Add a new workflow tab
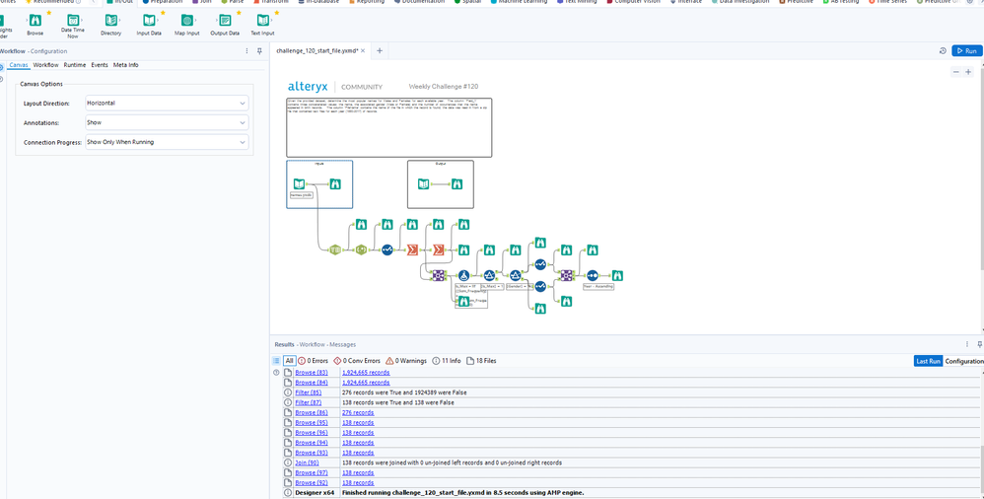The image size is (984, 499). [x=380, y=51]
